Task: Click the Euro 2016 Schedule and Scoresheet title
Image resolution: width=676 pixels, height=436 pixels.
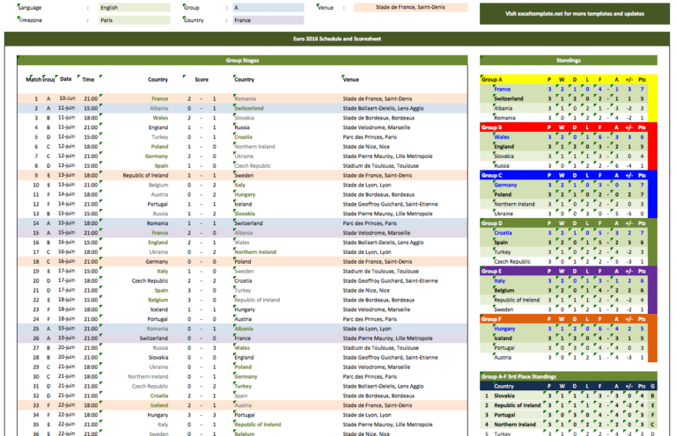Action: pos(337,39)
